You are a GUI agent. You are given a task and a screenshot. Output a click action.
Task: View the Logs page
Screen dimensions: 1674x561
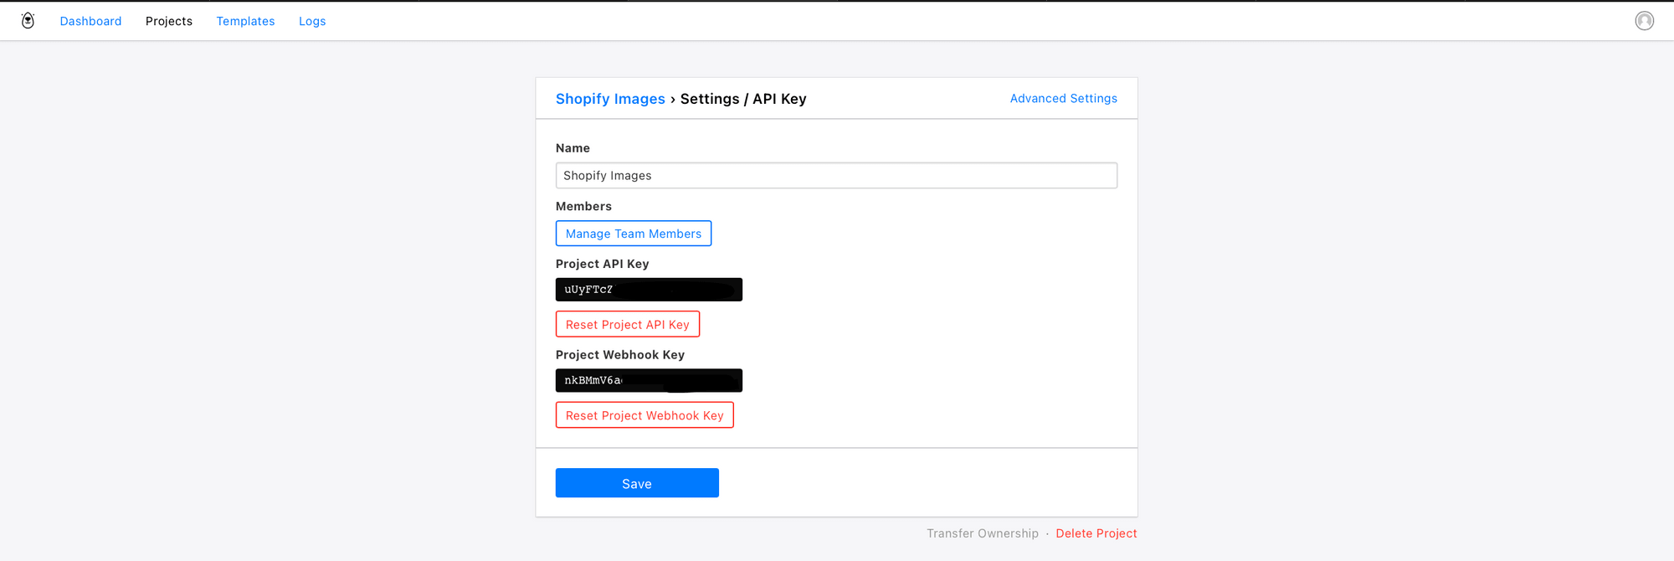pos(312,21)
